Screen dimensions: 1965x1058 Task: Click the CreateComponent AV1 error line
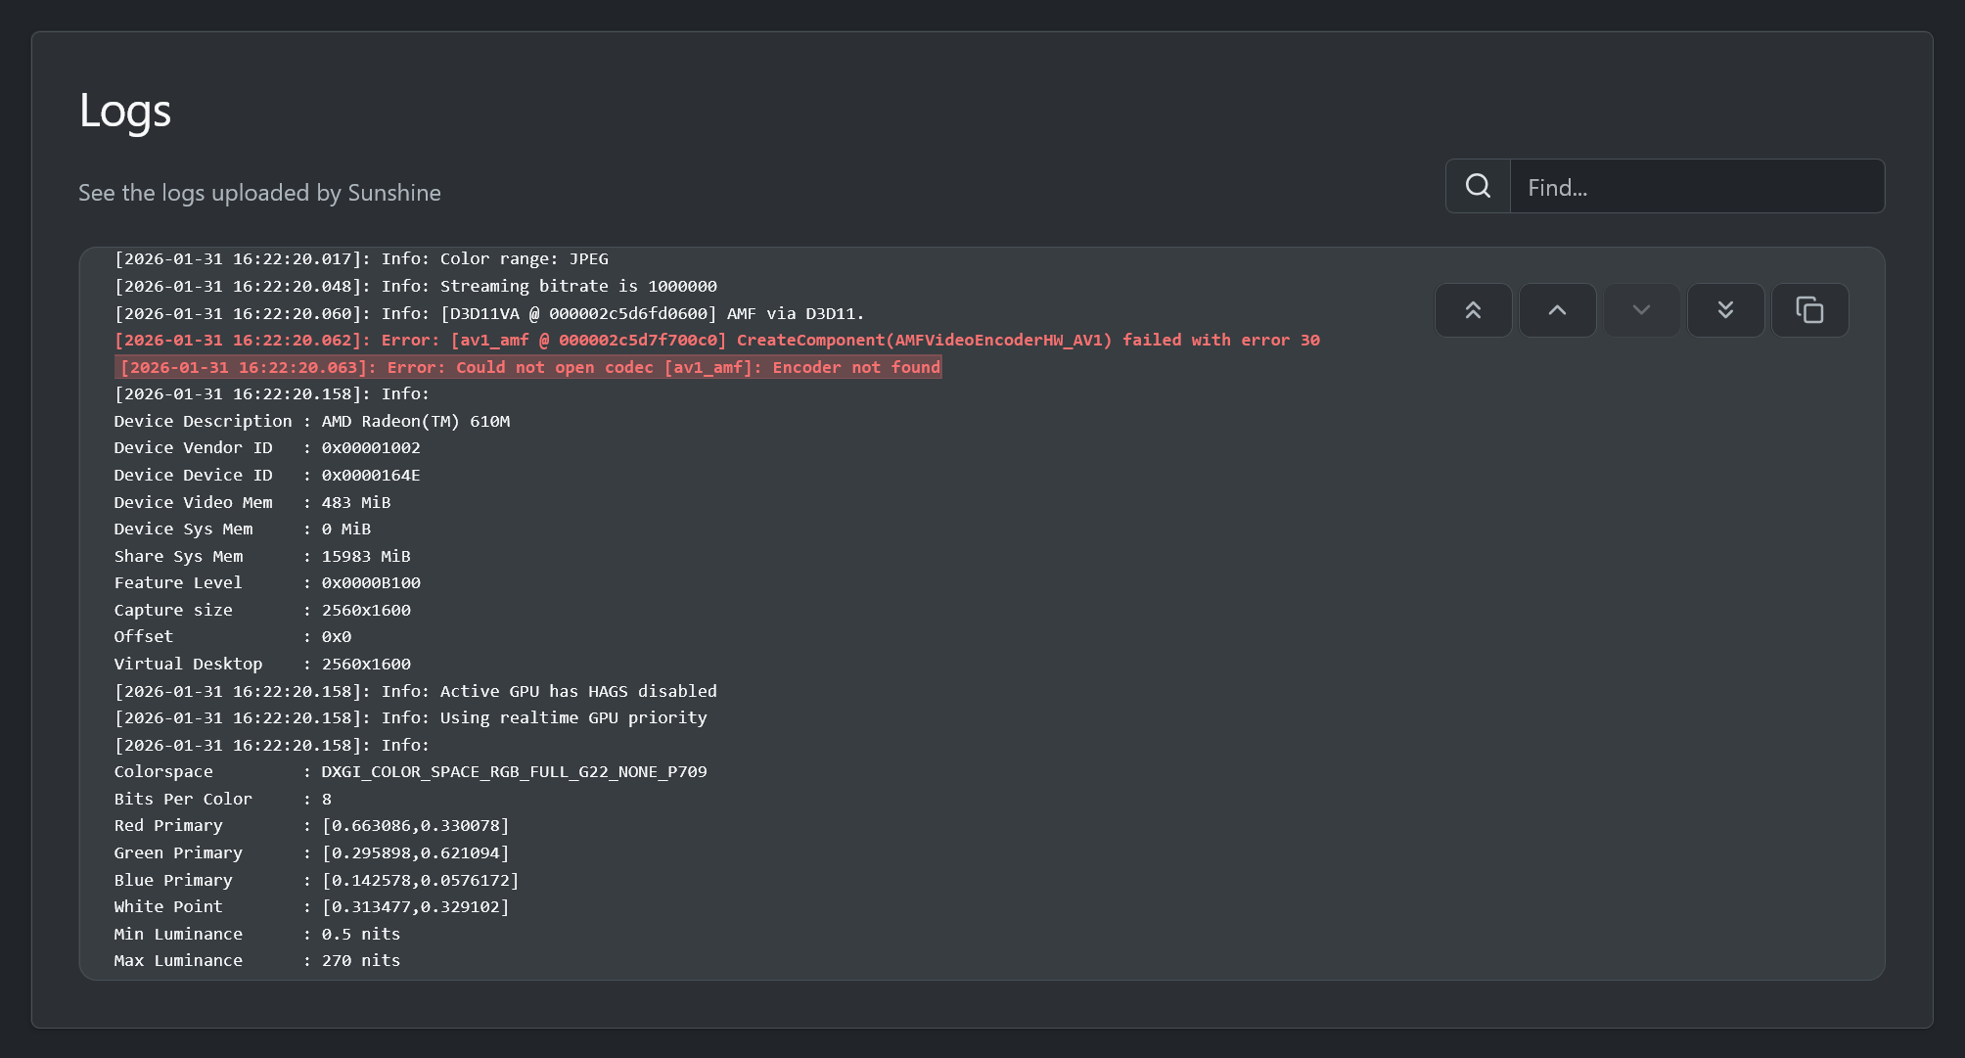pos(716,341)
